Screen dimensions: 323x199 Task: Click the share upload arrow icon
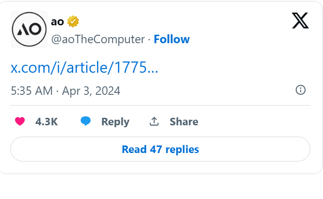pyautogui.click(x=154, y=122)
